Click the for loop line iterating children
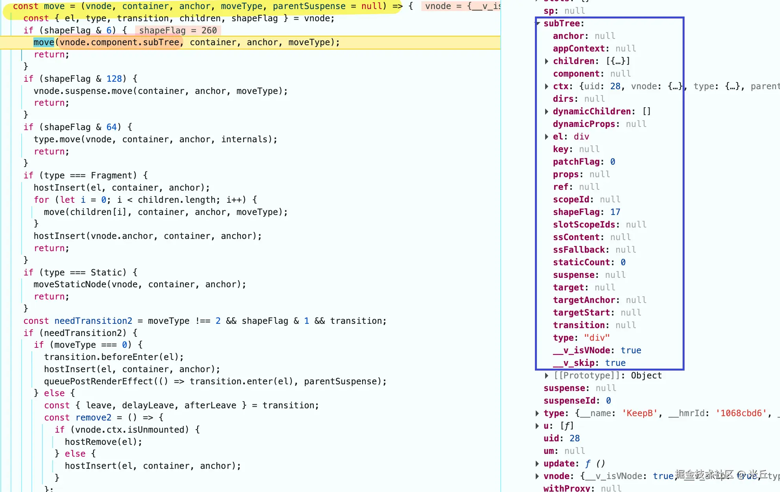Image resolution: width=780 pixels, height=492 pixels. tap(145, 200)
